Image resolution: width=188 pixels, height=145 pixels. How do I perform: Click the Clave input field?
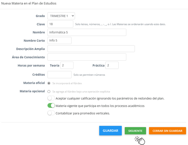pos(60,24)
